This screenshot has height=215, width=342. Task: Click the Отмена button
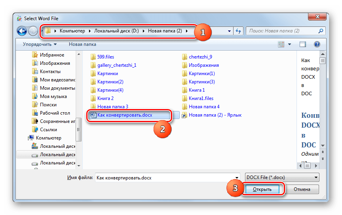click(x=302, y=189)
